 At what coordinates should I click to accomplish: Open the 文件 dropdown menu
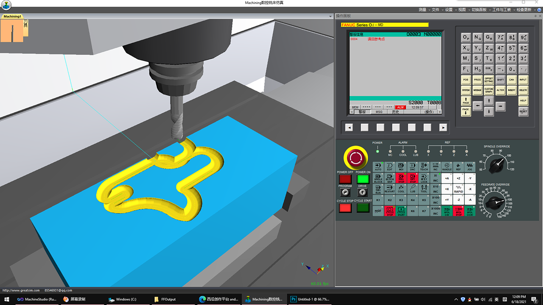(435, 9)
